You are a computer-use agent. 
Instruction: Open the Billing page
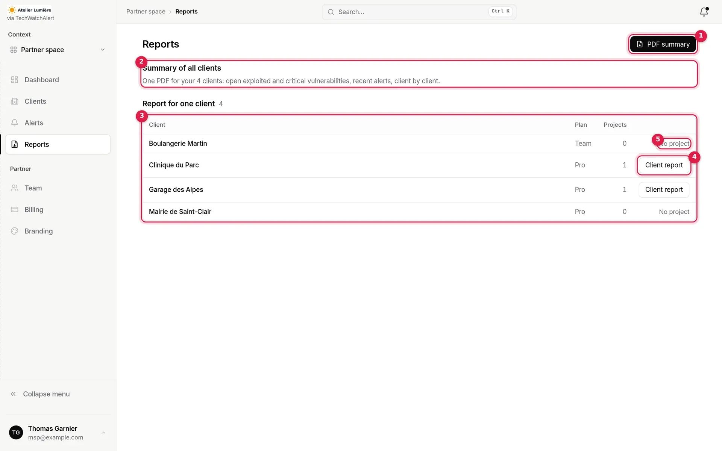[58, 209]
